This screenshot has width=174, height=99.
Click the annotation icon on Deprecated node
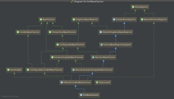click(97, 83)
